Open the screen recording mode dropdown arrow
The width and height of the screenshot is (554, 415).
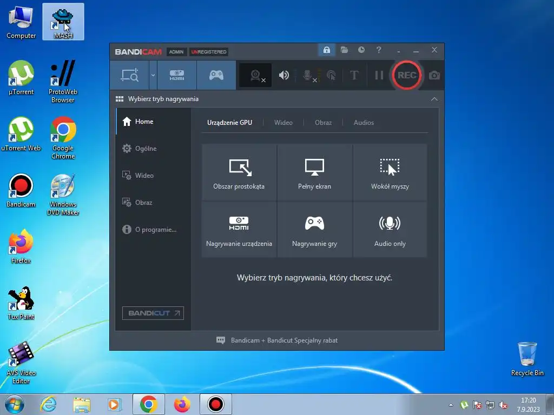(153, 75)
